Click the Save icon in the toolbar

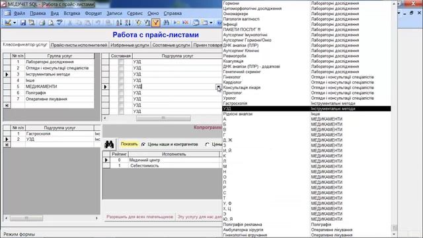click(23, 23)
